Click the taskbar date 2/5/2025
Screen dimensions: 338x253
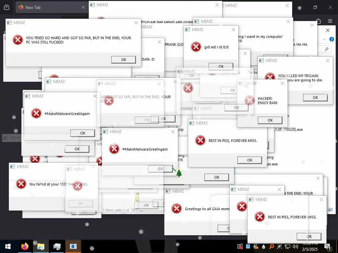coord(310,249)
